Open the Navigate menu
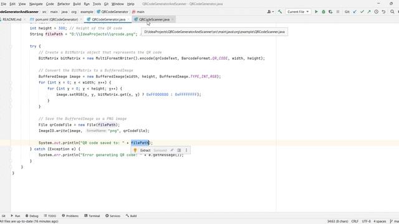Image resolution: width=399 pixels, height=224 pixels. [36, 4]
